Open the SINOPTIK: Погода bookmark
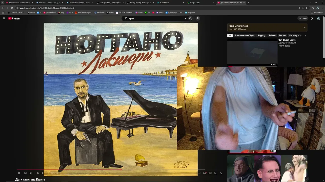This screenshot has height=182, width=325. coord(124,13)
